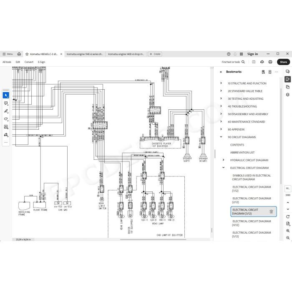Go to the Home icon
292x292 pixels.
pos(19,54)
